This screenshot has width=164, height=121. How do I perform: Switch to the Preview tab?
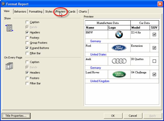61,12
